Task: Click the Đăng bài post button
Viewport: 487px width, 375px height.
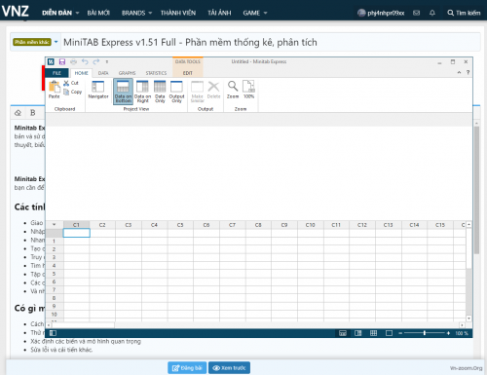Action: click(187, 368)
